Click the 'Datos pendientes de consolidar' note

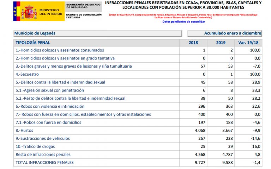[x=183, y=22]
